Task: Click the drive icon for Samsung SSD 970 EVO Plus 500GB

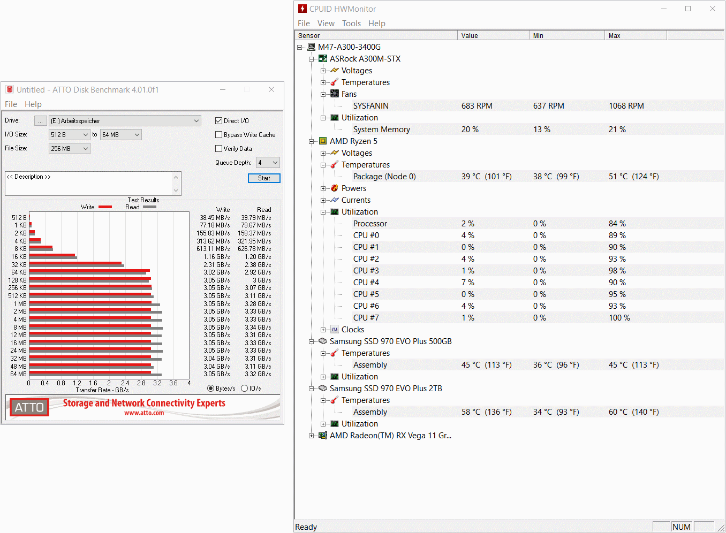Action: [323, 341]
